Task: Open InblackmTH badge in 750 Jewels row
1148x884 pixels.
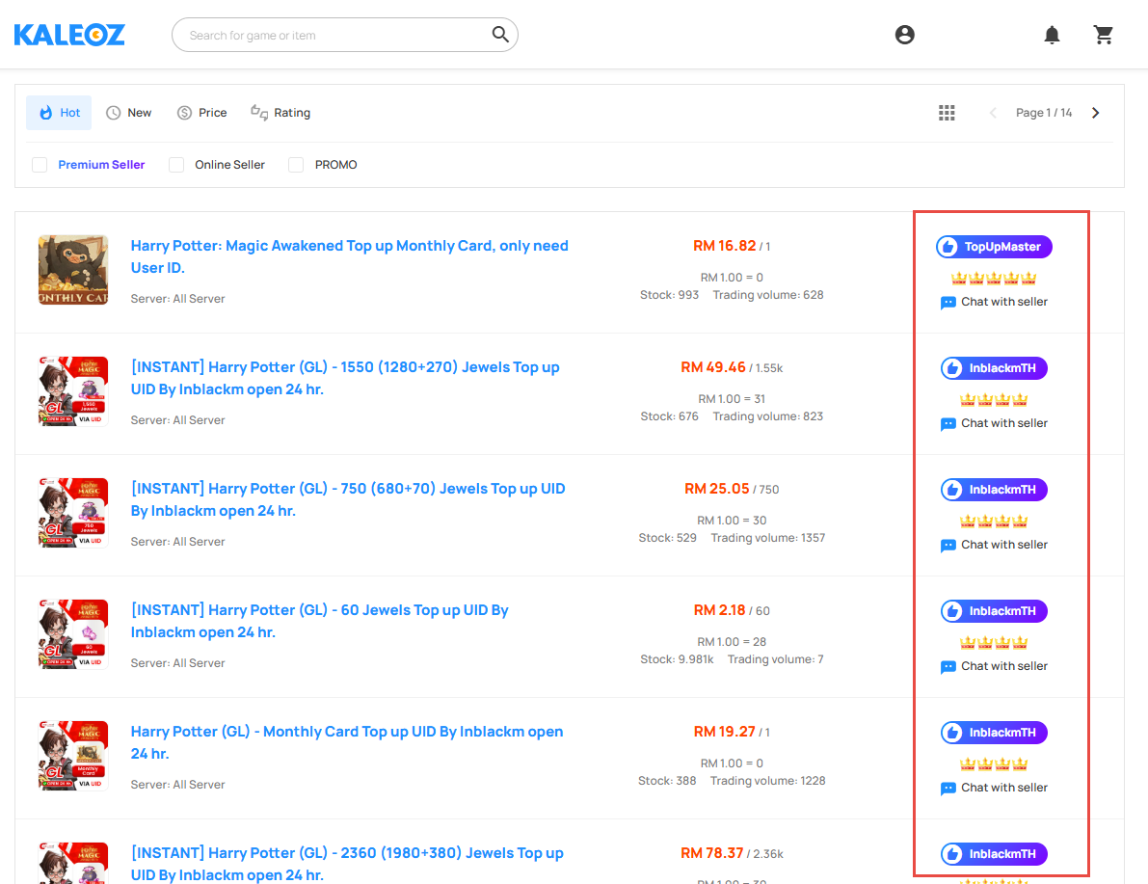Action: click(x=994, y=490)
